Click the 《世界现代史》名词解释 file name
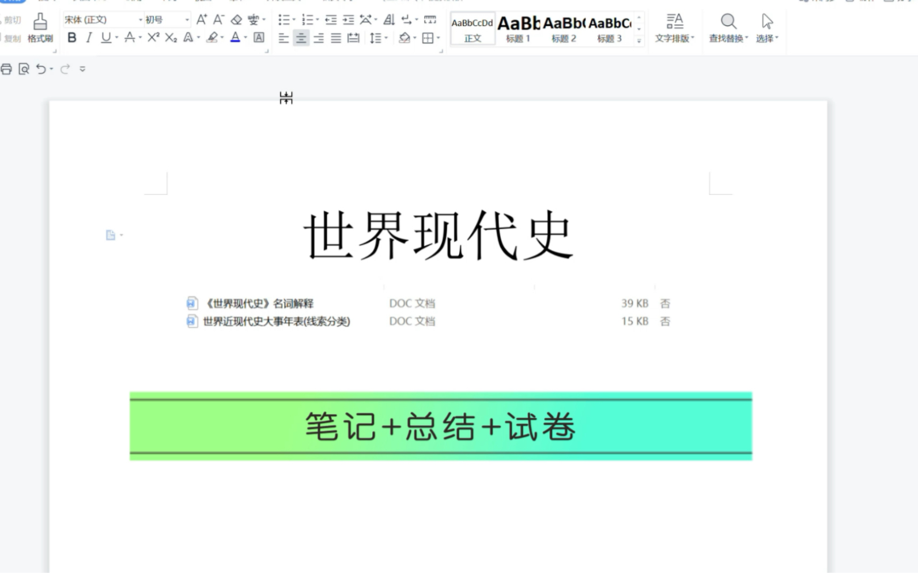 point(259,303)
